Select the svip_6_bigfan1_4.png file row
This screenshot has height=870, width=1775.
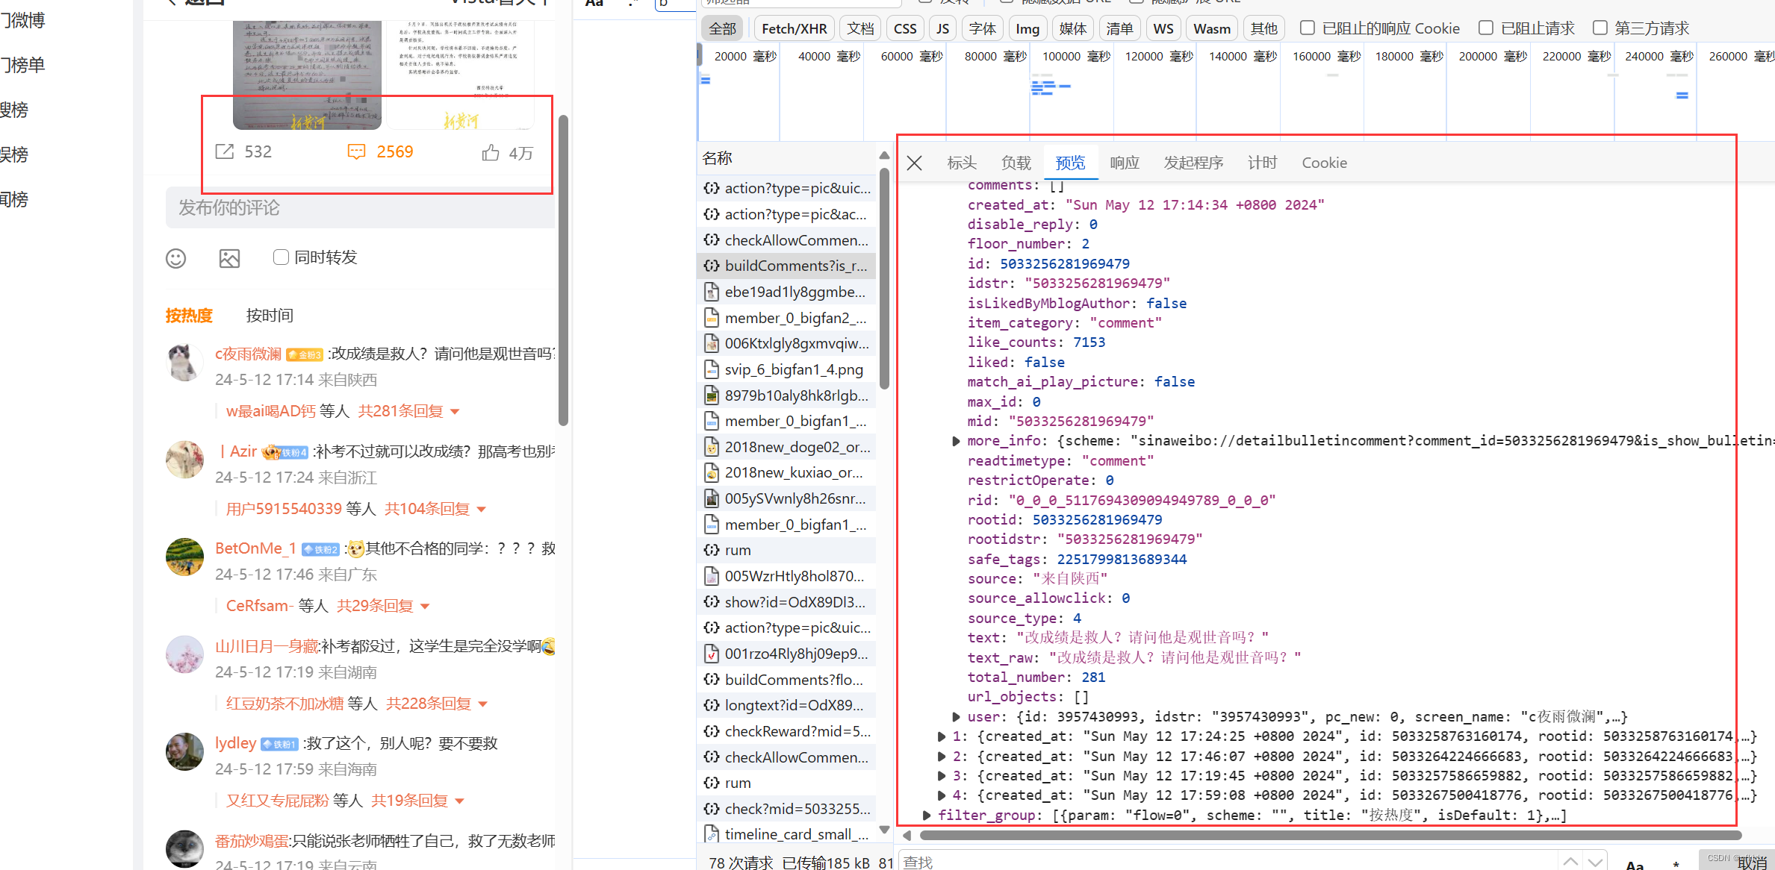tap(786, 369)
